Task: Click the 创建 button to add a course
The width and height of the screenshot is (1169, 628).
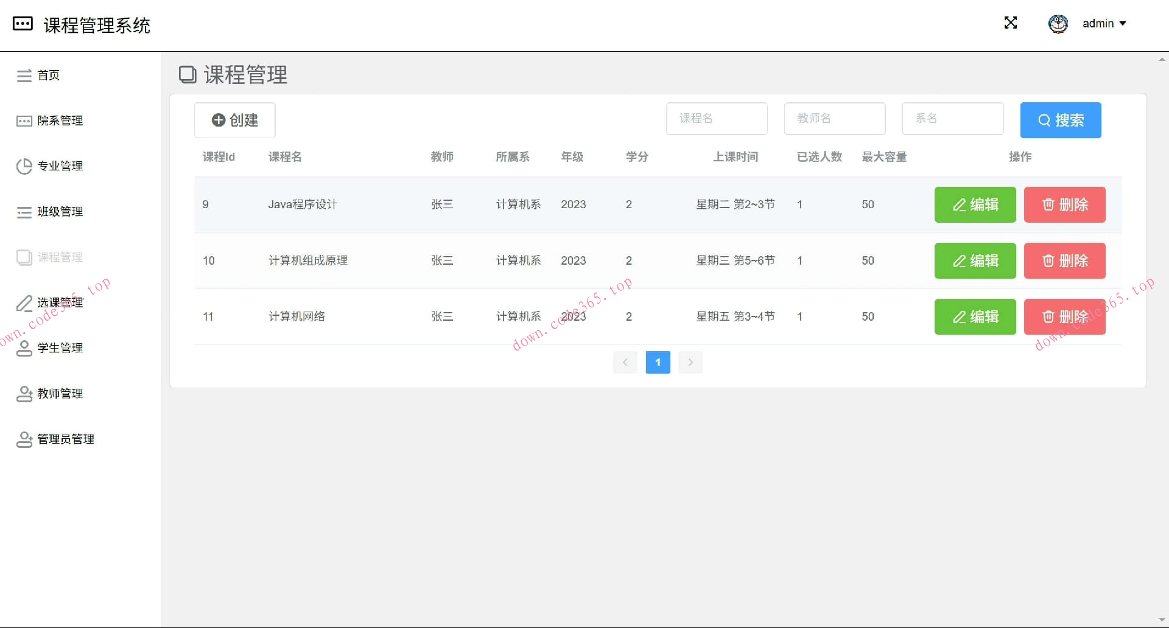Action: point(235,120)
